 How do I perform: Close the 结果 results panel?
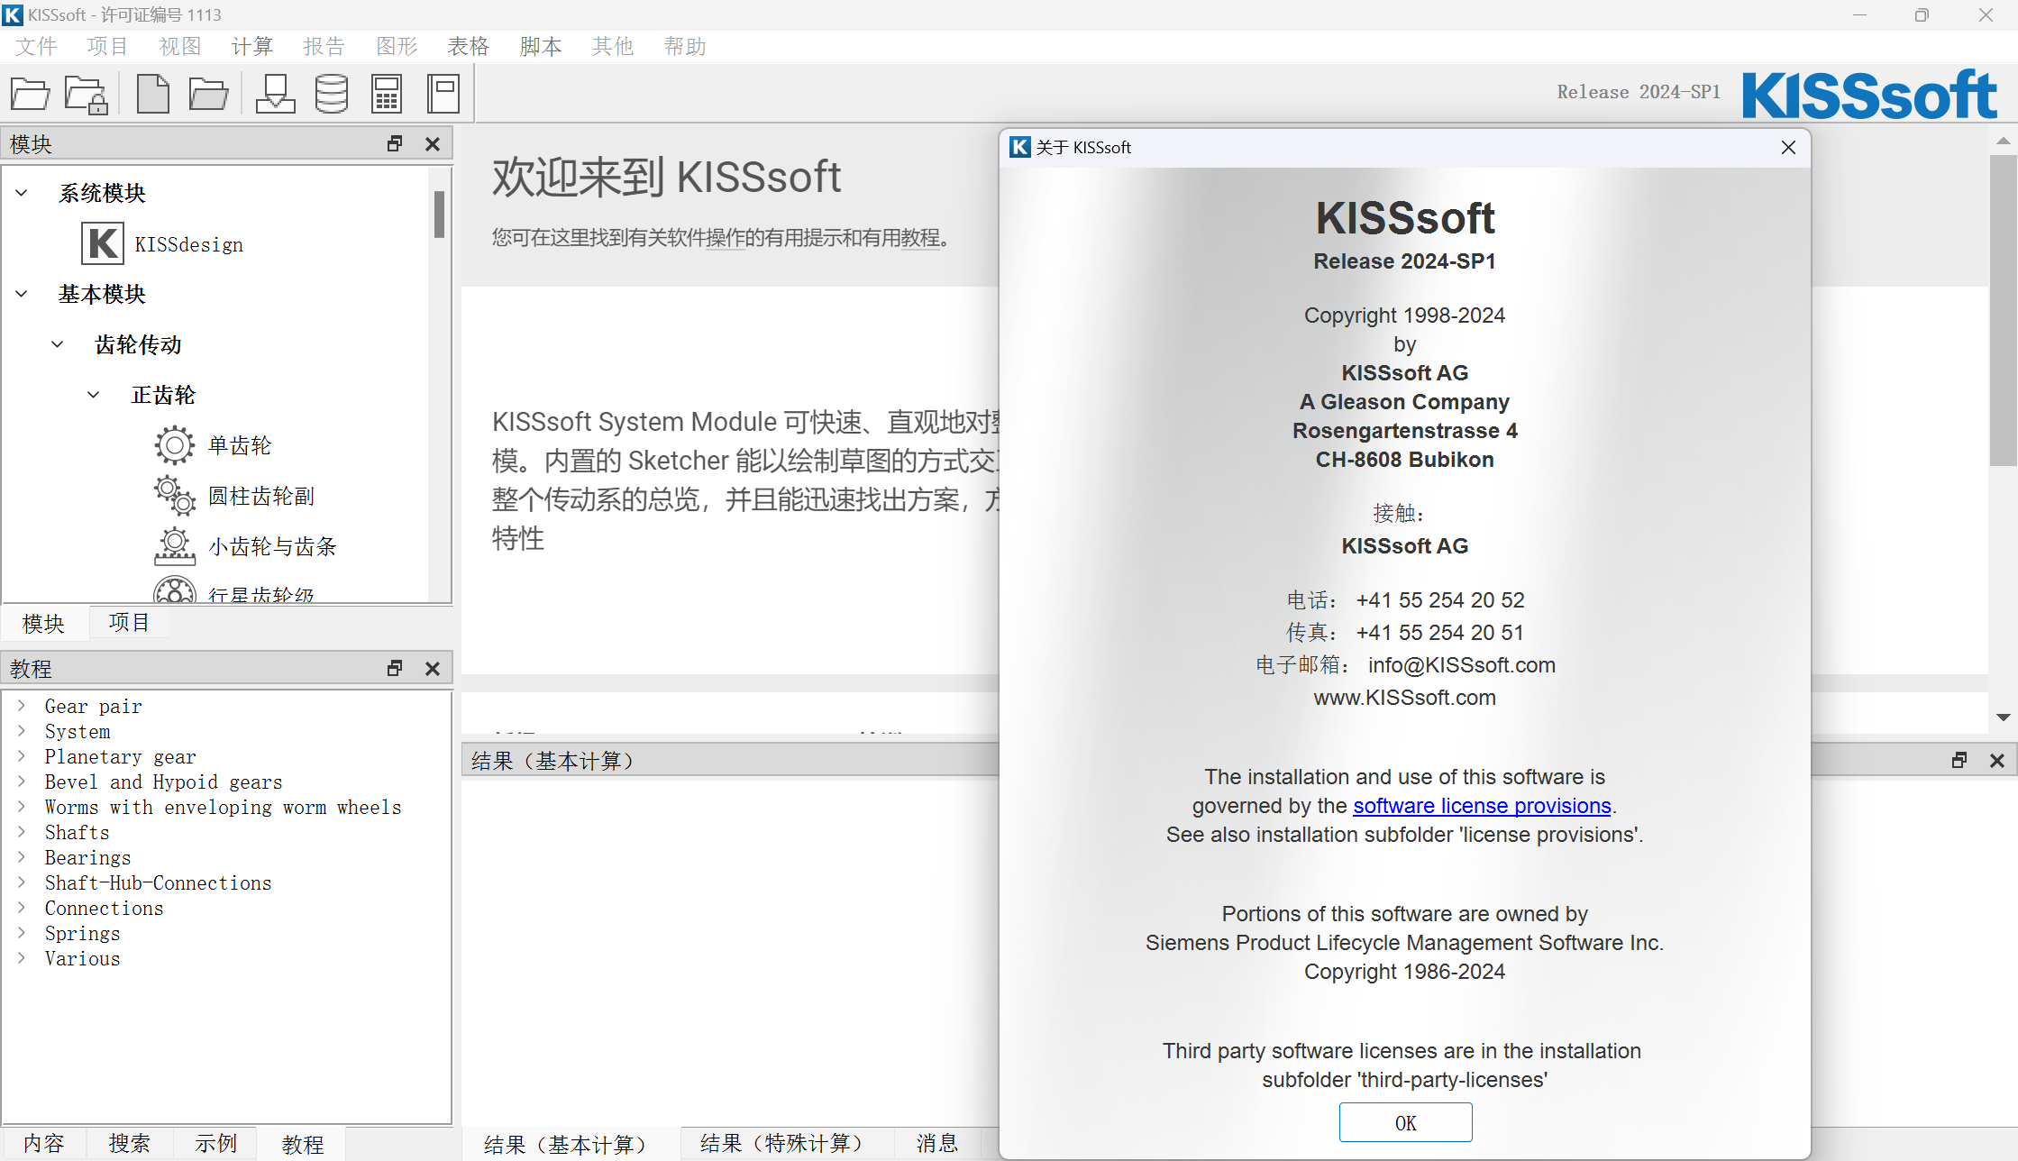pos(1997,760)
